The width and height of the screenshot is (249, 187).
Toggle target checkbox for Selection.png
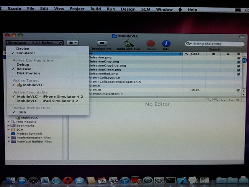pyautogui.click(x=239, y=58)
